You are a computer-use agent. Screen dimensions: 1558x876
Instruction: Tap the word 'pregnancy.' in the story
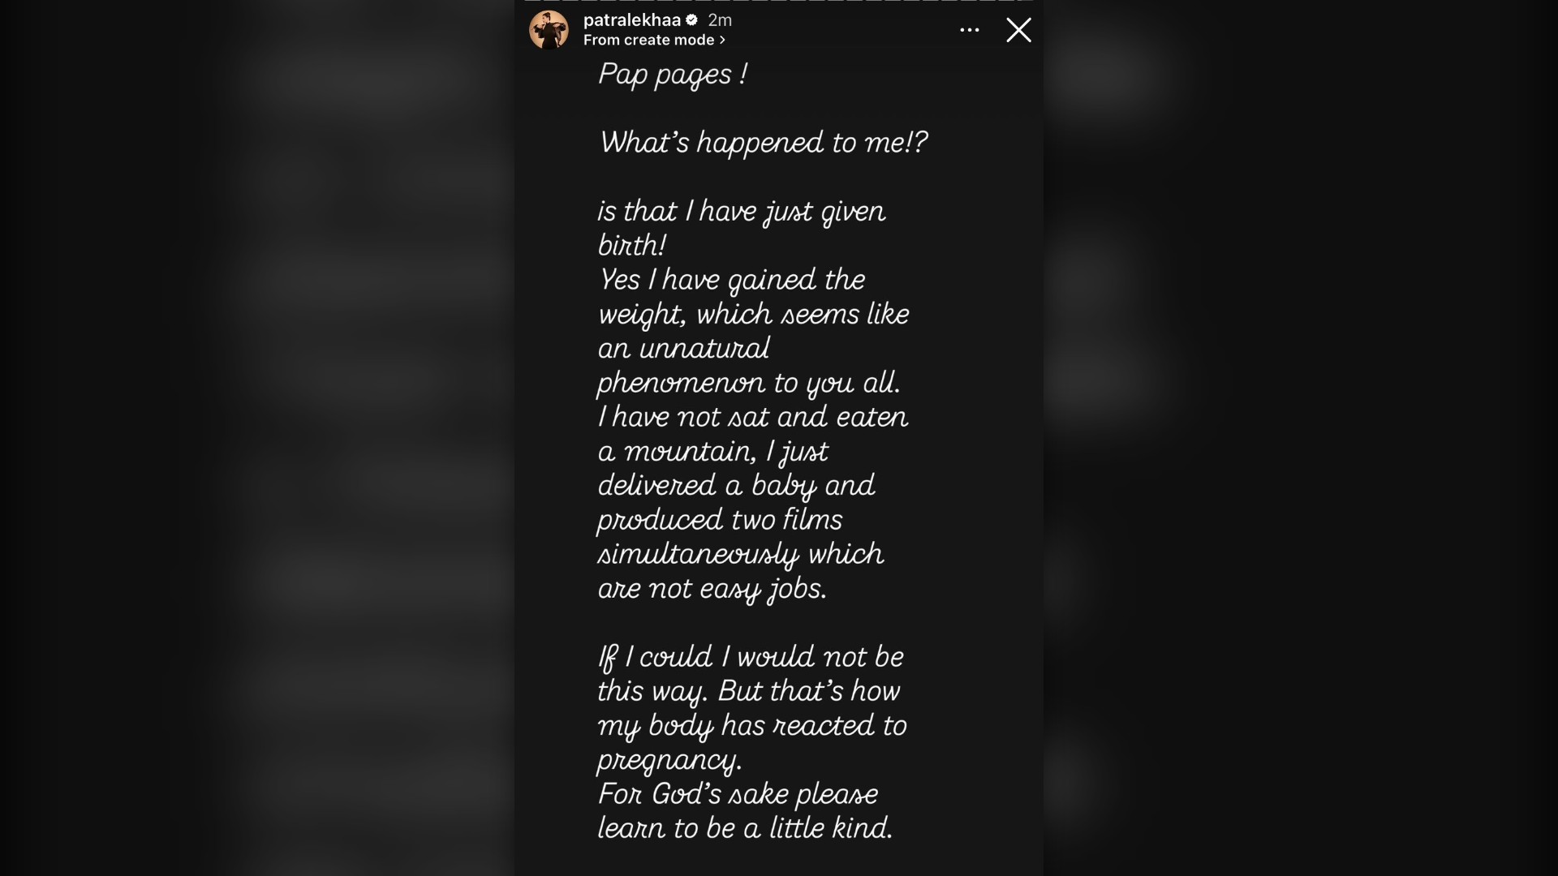[669, 760]
